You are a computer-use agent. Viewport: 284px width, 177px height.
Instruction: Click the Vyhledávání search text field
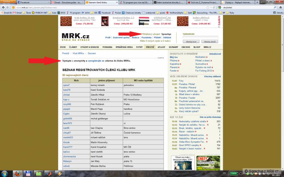(200, 37)
